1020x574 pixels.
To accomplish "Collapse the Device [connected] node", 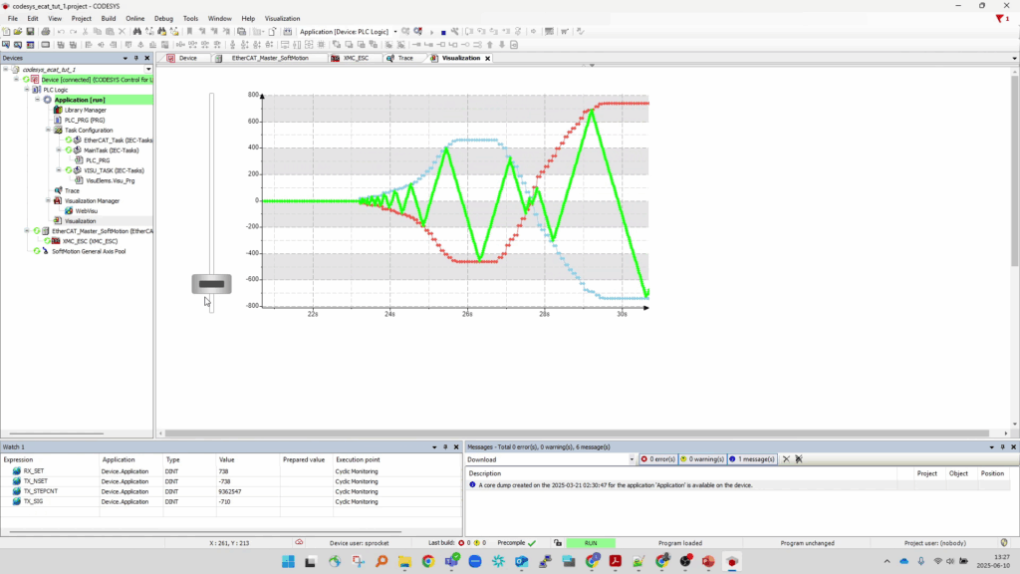I will coord(16,80).
